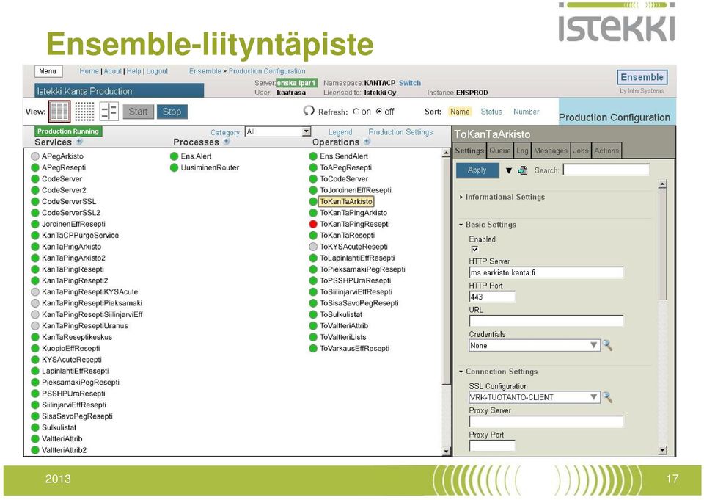704x500 pixels.
Task: Click the HTTP Server input field
Action: (x=546, y=272)
